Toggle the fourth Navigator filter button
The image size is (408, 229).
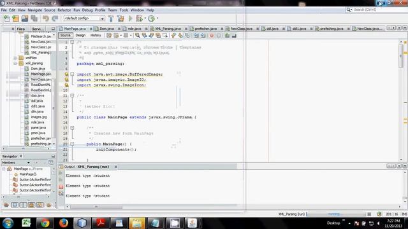point(31,205)
